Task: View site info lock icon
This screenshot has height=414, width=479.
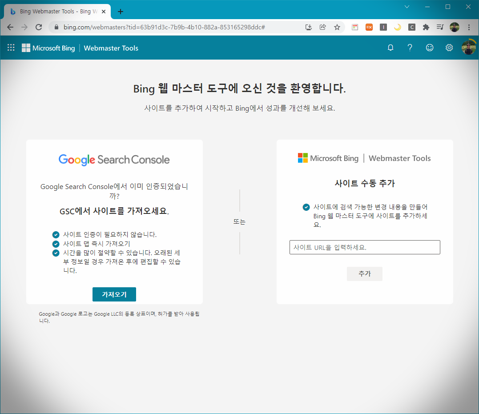Action: coord(56,27)
